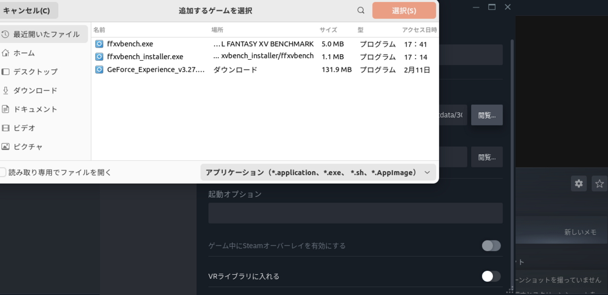This screenshot has width=608, height=295.
Task: Go to the ホーム folder in sidebar
Action: [x=43, y=53]
